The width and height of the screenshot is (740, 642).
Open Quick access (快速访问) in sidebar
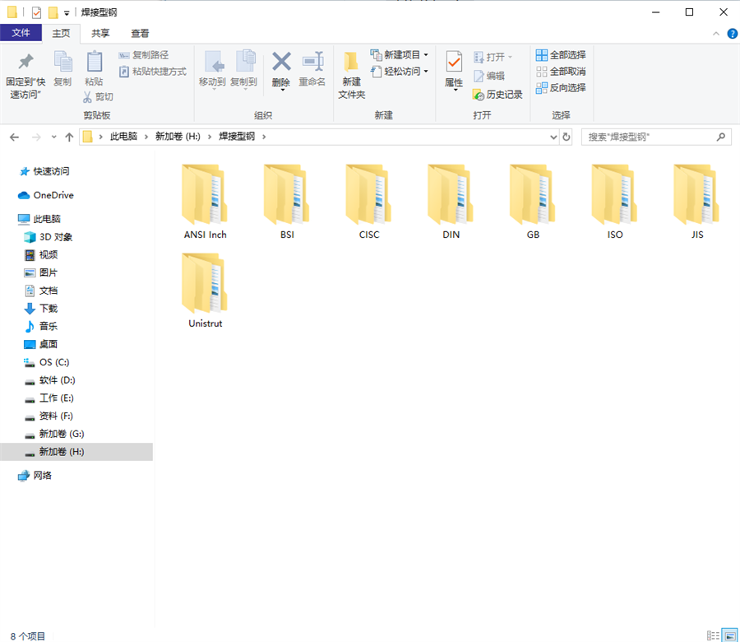point(44,171)
